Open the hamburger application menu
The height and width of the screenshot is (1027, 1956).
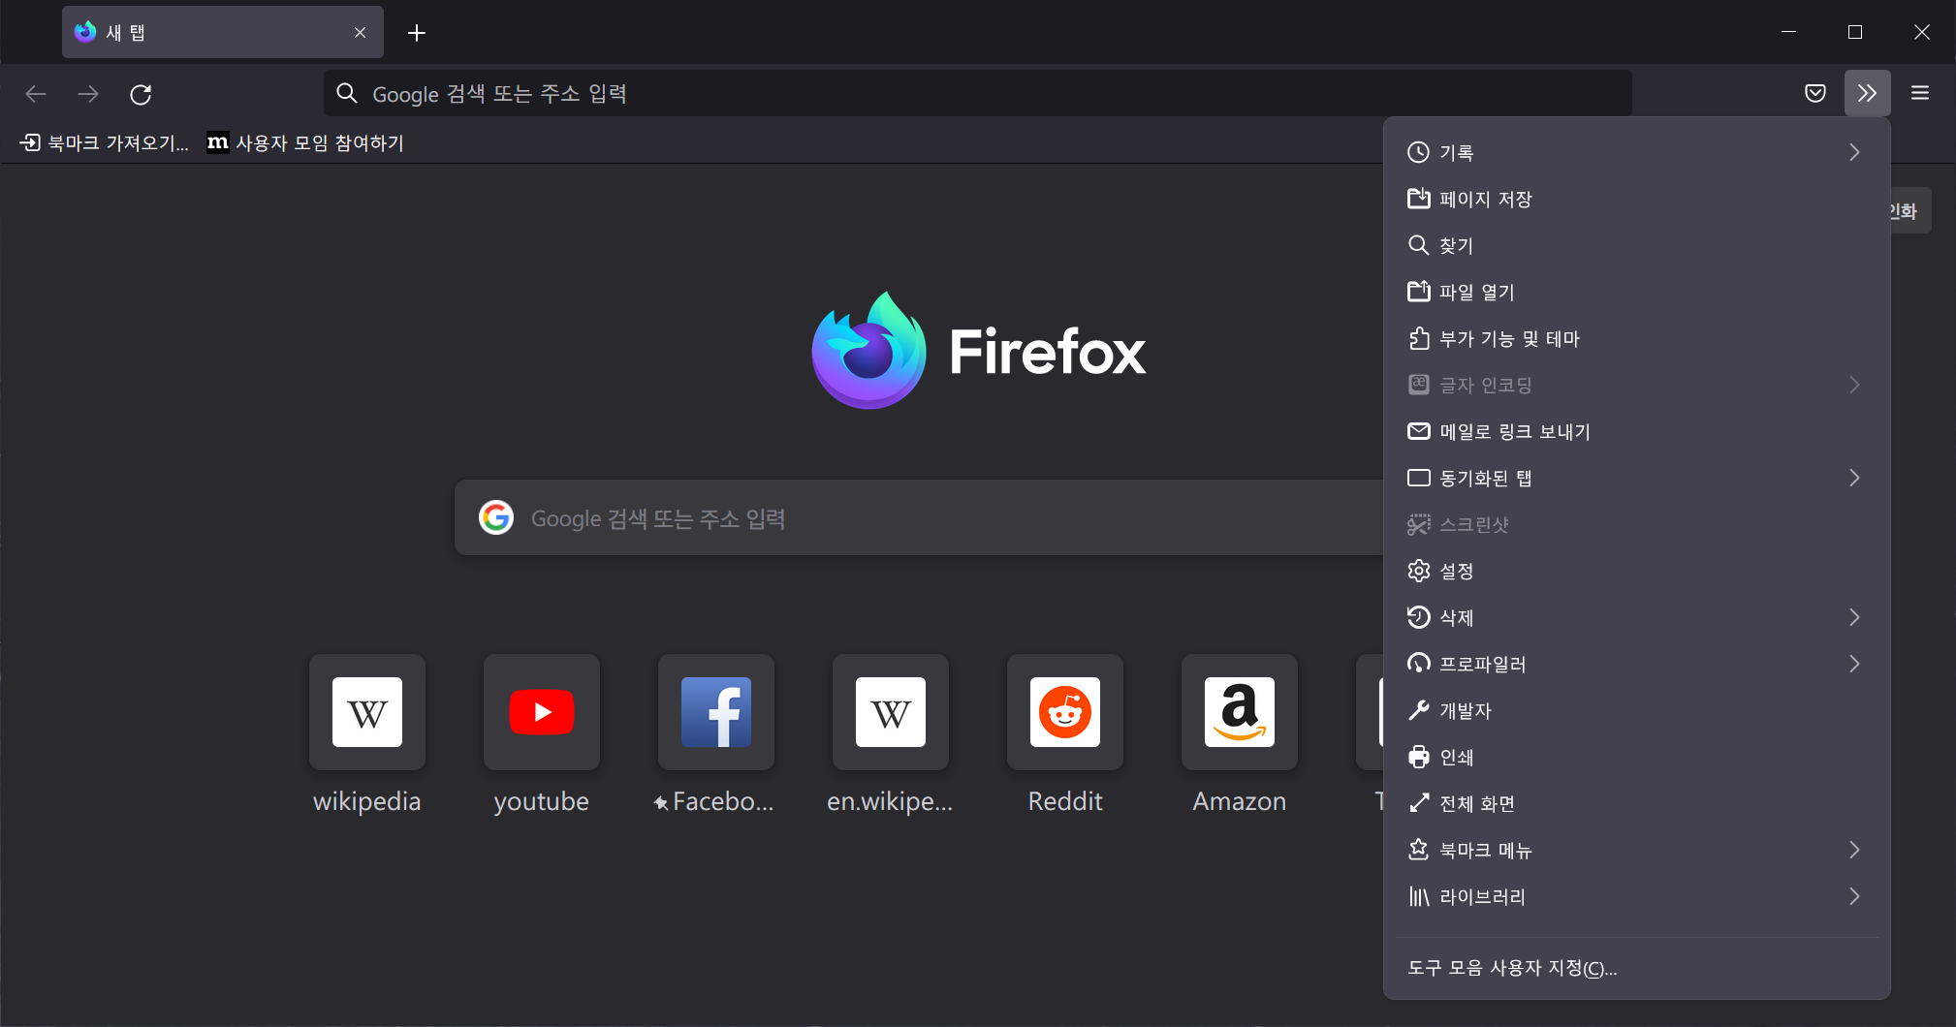click(x=1920, y=93)
